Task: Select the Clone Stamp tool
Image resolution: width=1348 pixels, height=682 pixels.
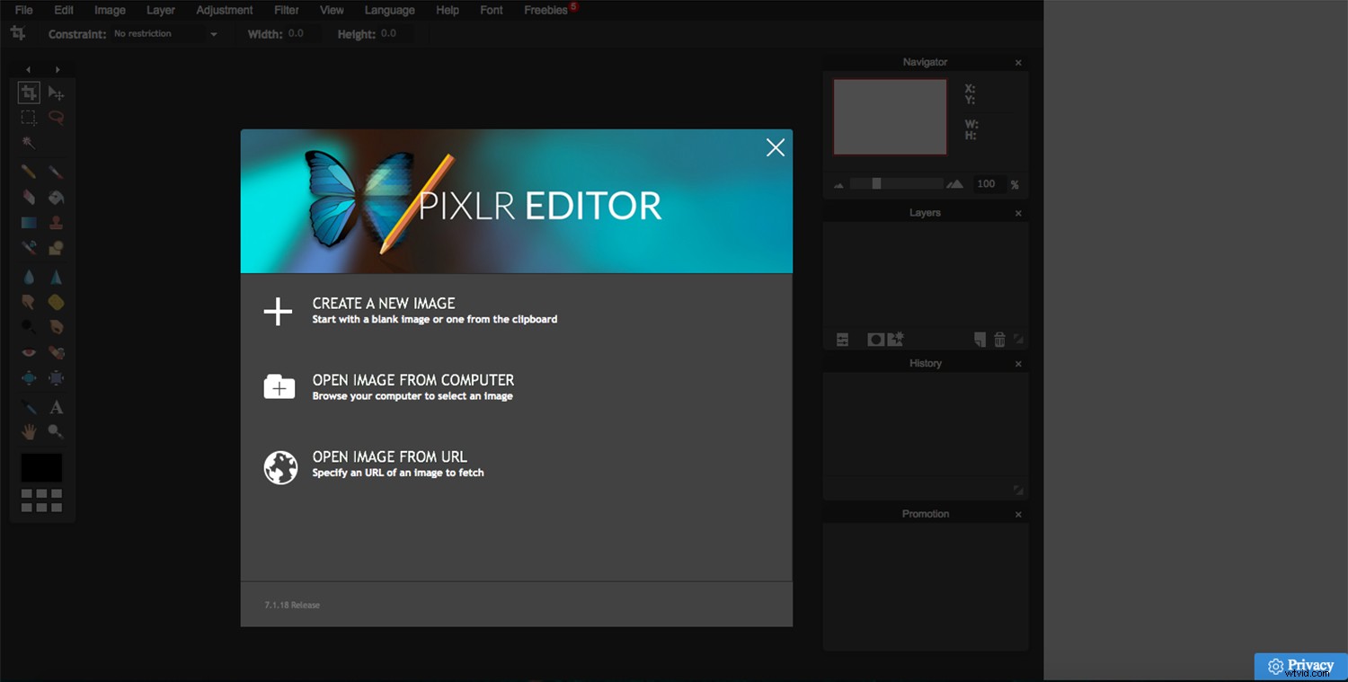Action: (56, 222)
